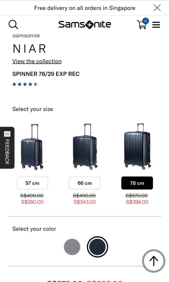The height and width of the screenshot is (282, 169).
Task: Click the fourth rating star
Action: point(29,84)
